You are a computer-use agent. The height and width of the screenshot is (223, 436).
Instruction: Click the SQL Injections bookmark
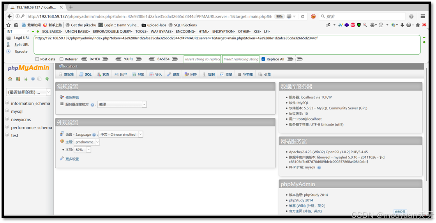click(183, 25)
